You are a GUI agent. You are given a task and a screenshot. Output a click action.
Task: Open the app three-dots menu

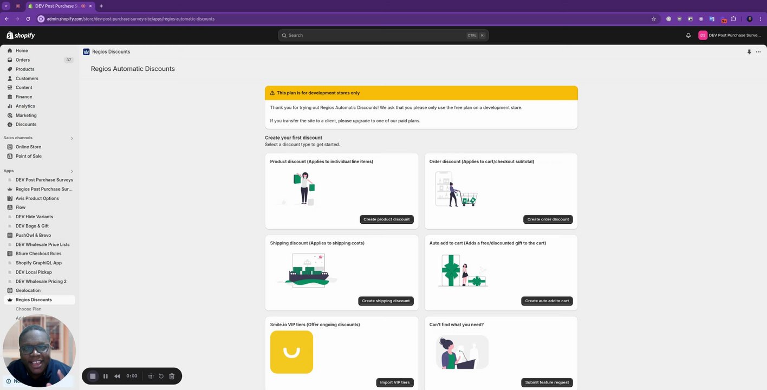point(758,52)
